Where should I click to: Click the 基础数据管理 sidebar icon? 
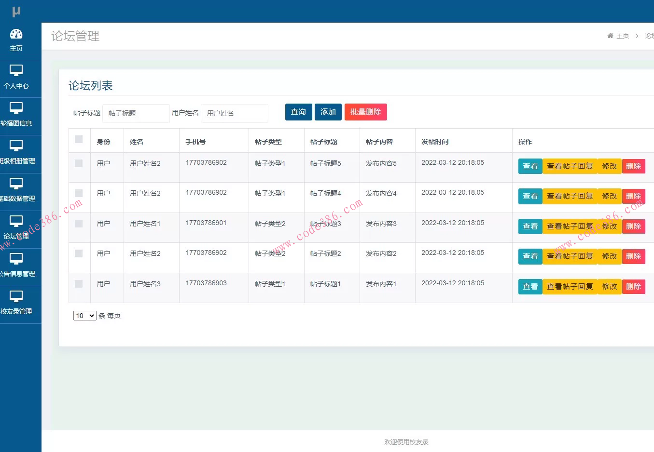16,184
